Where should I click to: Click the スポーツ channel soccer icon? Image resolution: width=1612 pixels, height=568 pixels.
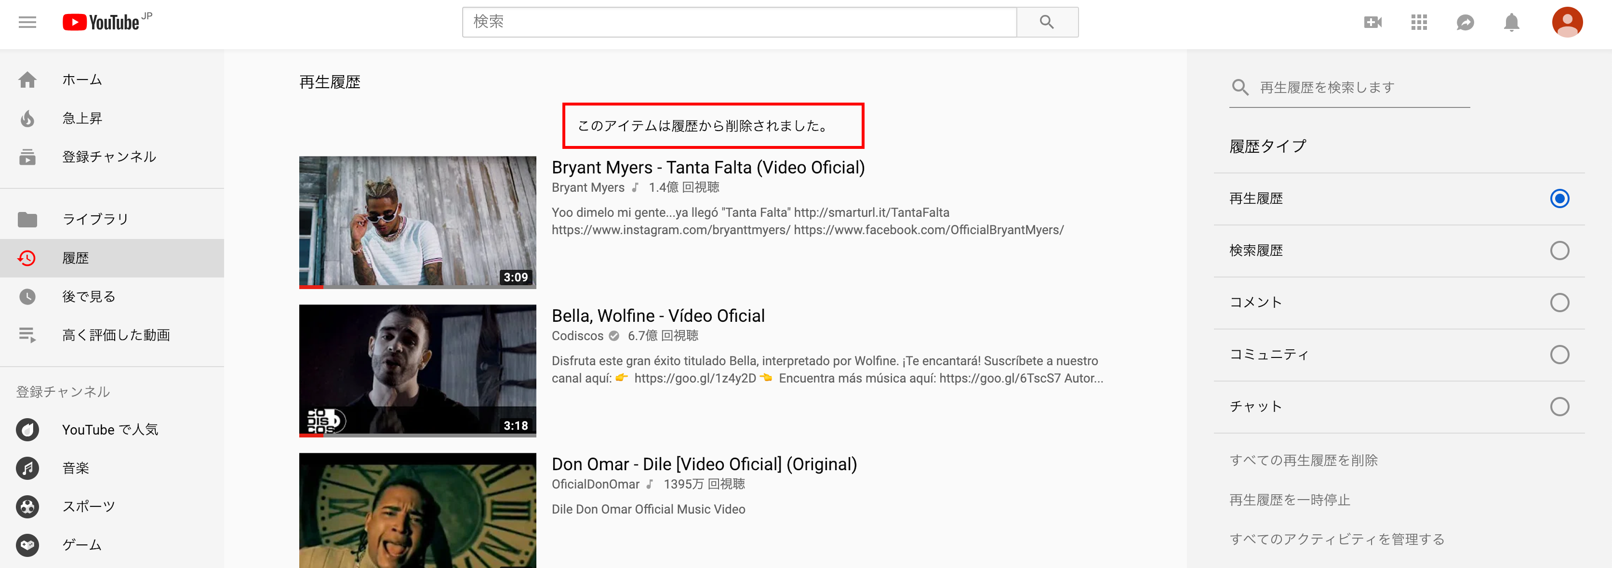27,506
